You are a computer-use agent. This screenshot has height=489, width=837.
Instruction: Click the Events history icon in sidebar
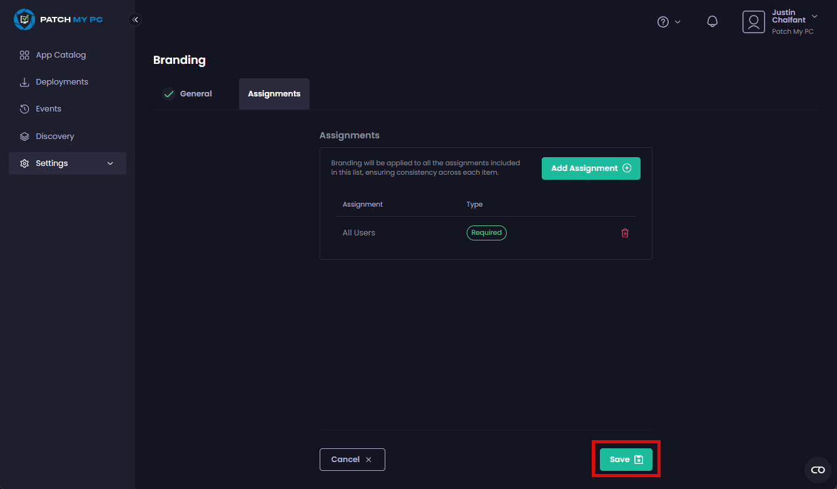(24, 109)
